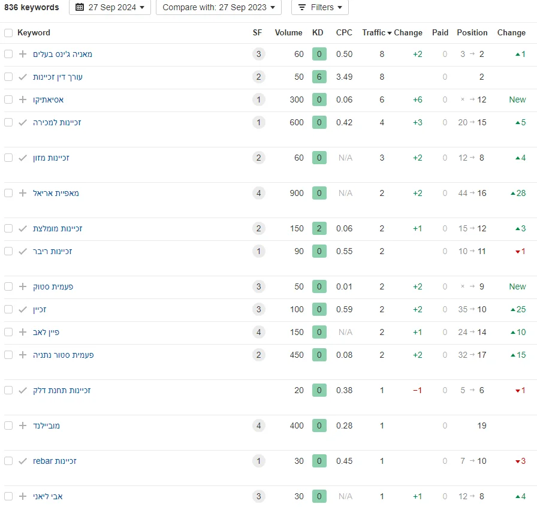Click the checkmark icon for זכיינות מומלצת
Screen dimensions: 537x507
(x=23, y=228)
